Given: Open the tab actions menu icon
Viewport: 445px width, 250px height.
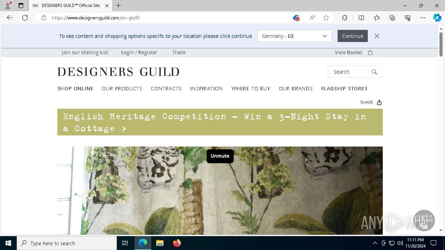Looking at the screenshot, I should 21,6.
